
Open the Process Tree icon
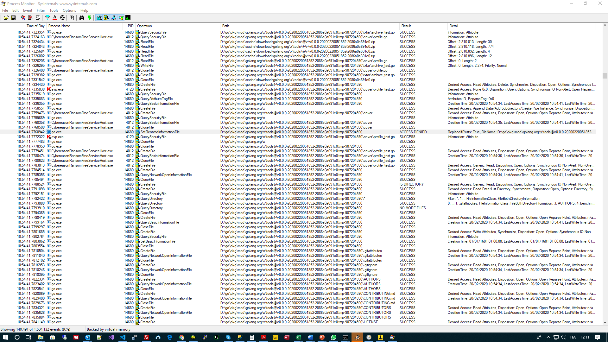[x=72, y=18]
